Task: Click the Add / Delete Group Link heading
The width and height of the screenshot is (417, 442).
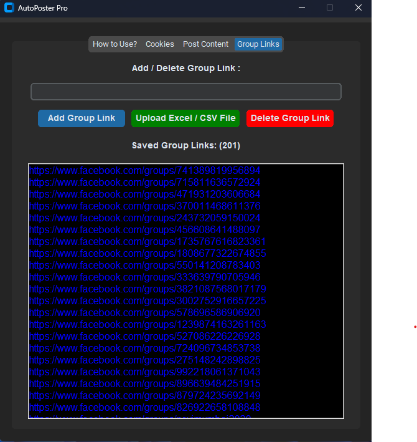Action: coord(186,68)
